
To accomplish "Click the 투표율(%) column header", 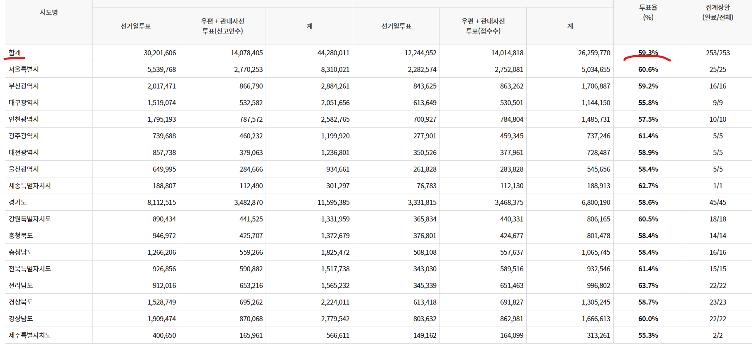I will (648, 12).
